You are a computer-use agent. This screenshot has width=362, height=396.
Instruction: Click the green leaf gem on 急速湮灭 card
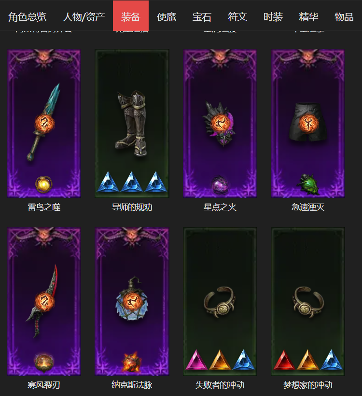click(x=308, y=184)
